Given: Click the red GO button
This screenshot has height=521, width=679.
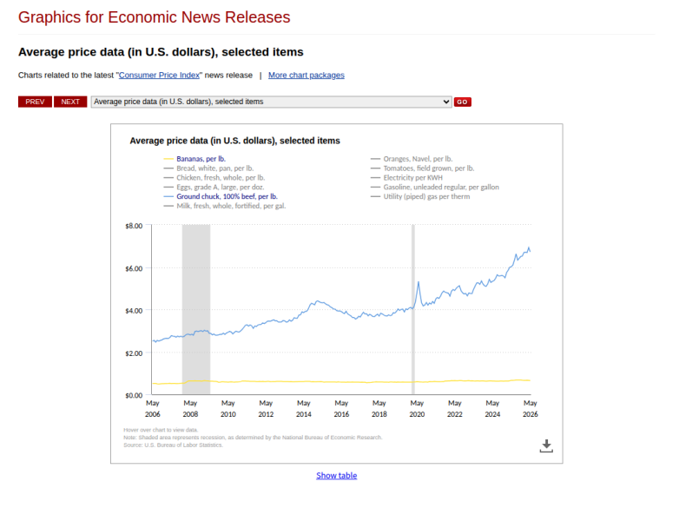Looking at the screenshot, I should [462, 102].
